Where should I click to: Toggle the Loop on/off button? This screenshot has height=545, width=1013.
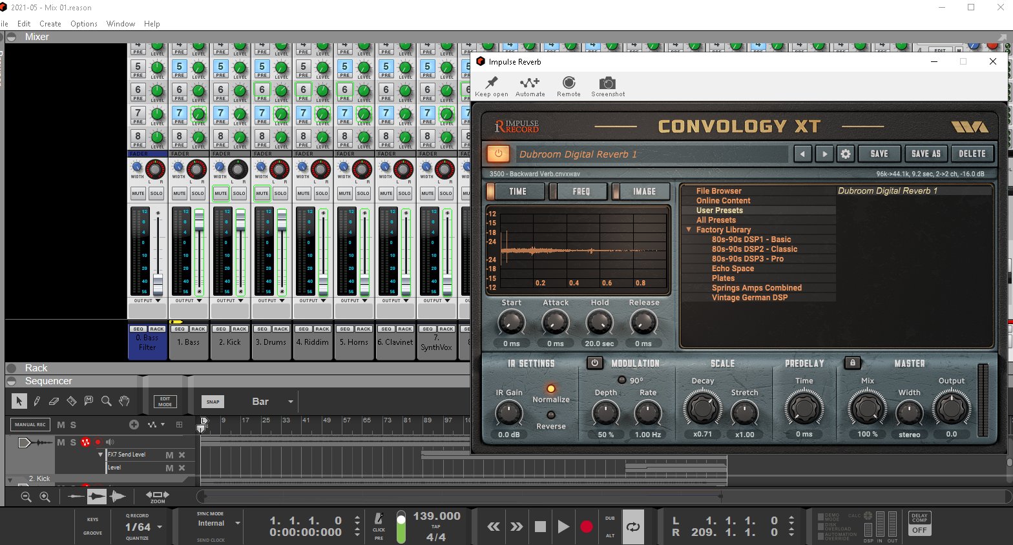[x=633, y=527]
